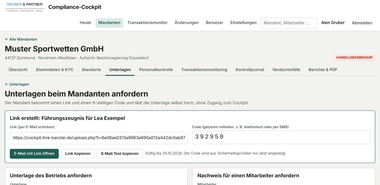Screen dimensions: 380x185
Task: Select the Unterlagen tab
Action: click(x=120, y=70)
